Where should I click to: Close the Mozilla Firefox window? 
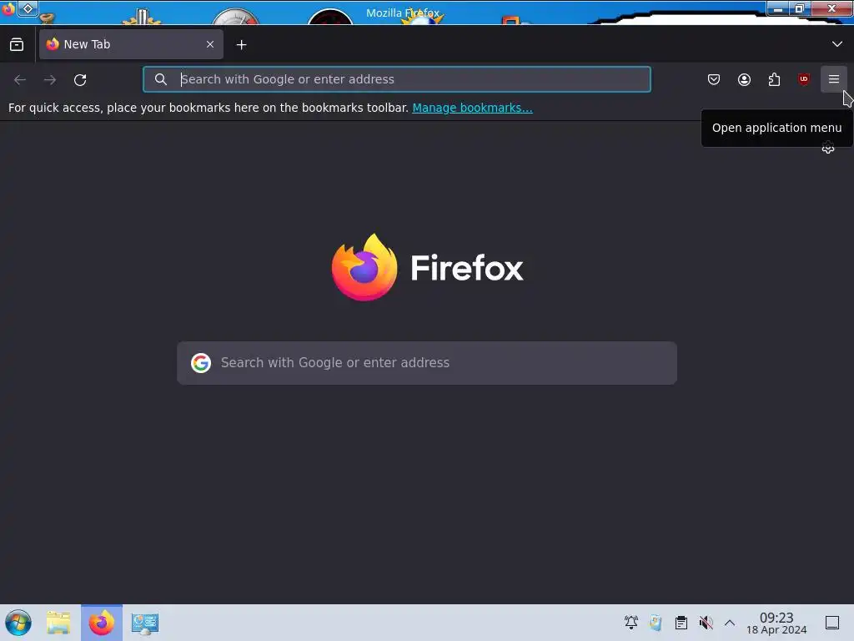[831, 8]
